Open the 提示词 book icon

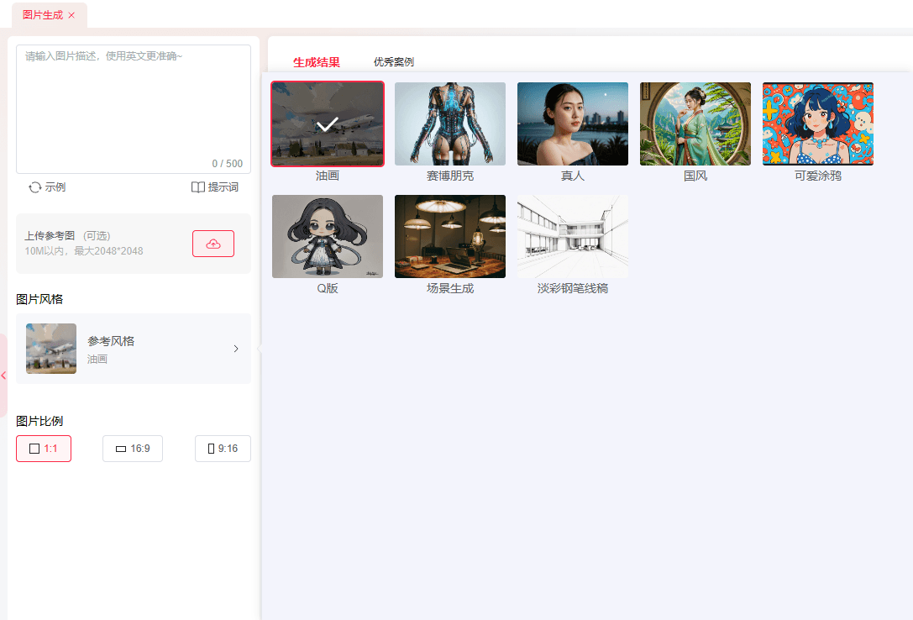(198, 187)
